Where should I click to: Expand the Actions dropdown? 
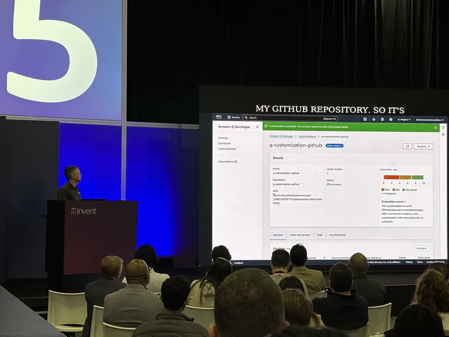click(x=423, y=146)
